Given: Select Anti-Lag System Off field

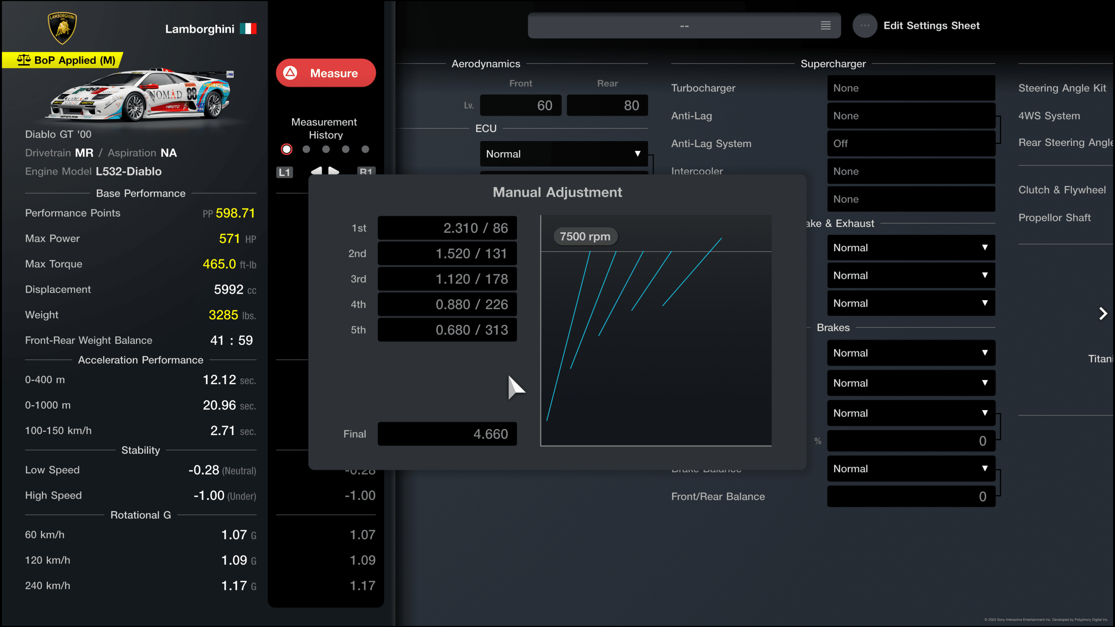Looking at the screenshot, I should pos(911,143).
